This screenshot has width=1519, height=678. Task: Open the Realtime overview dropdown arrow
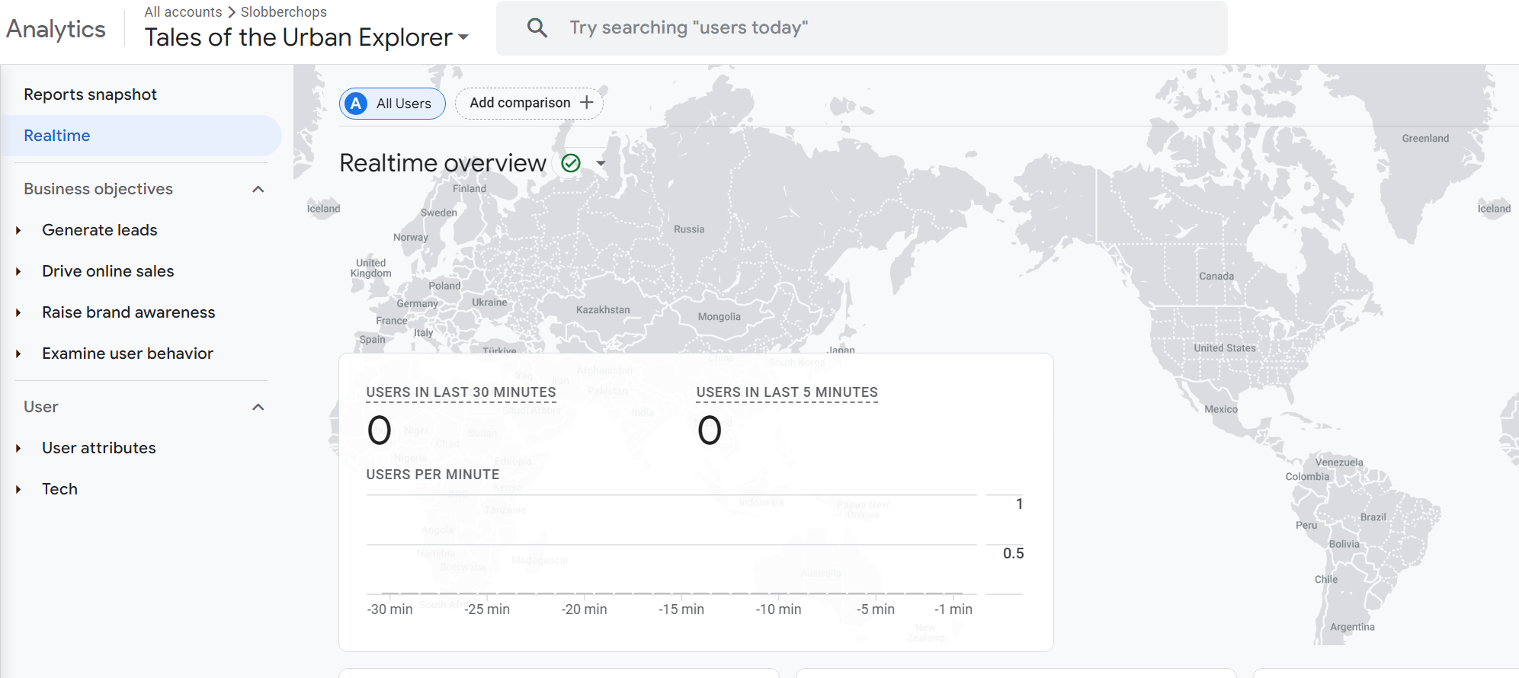pyautogui.click(x=601, y=163)
